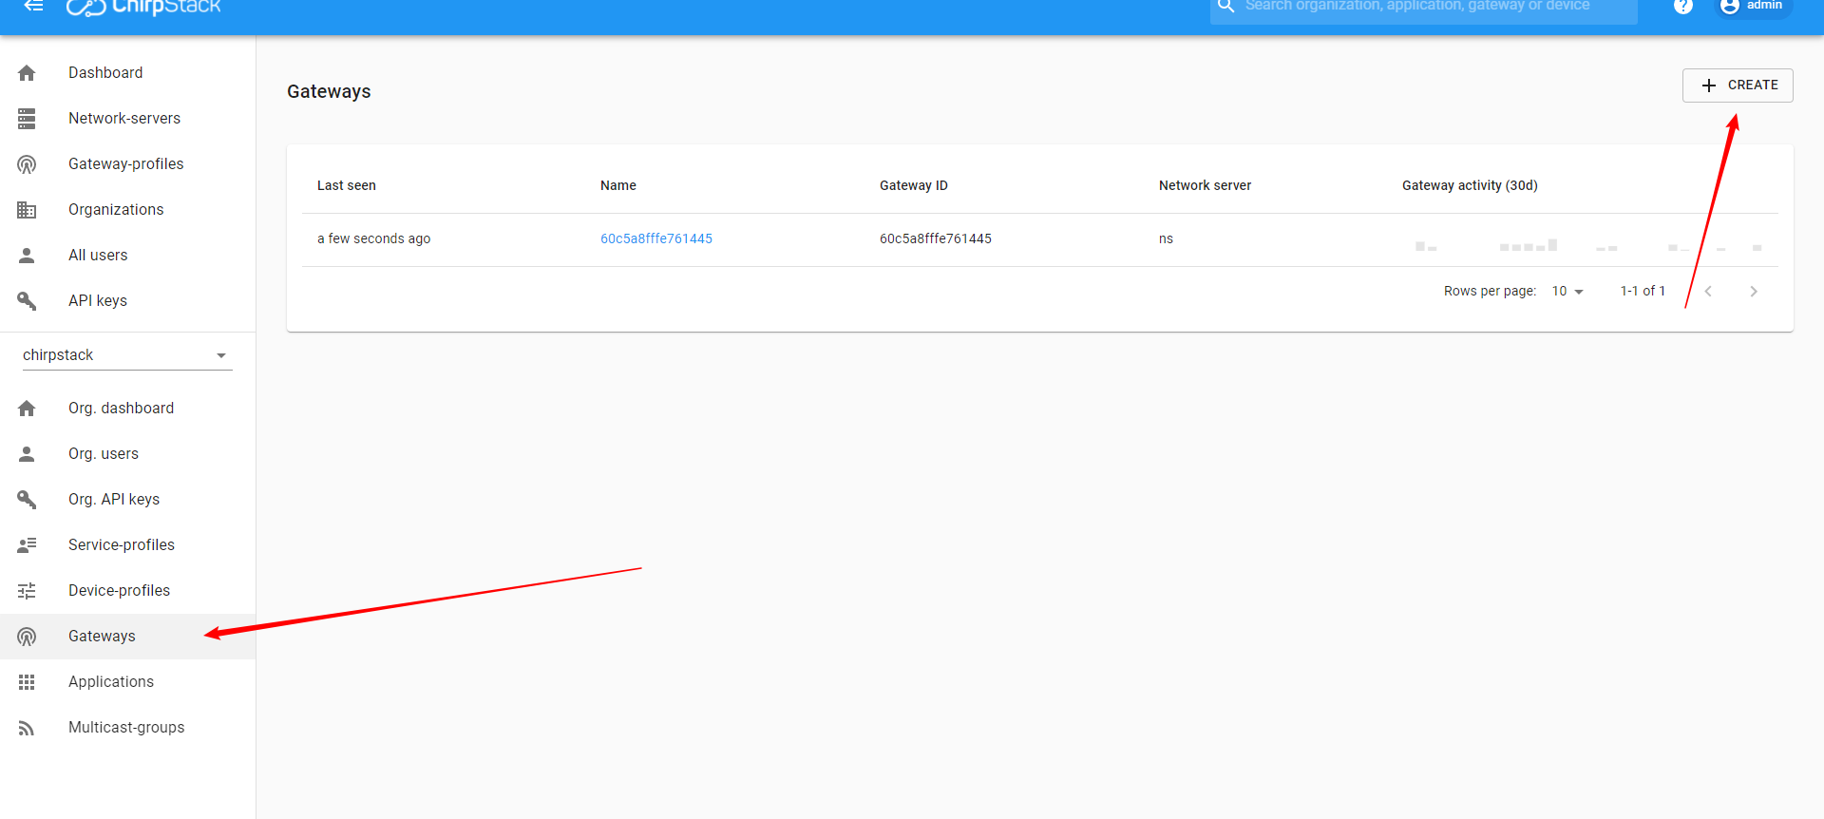Open API keys menu item

coord(127,301)
